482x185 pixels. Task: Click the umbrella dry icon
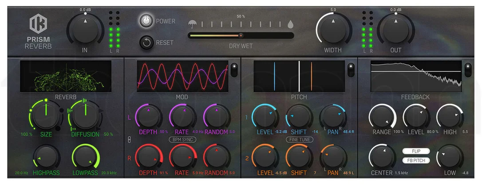pos(193,24)
